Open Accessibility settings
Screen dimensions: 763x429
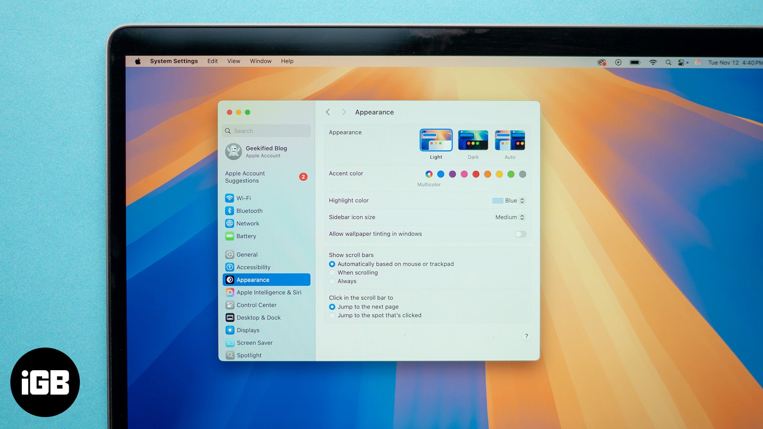tap(253, 267)
